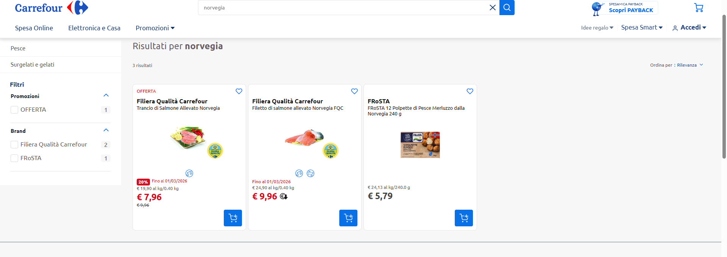Tick the OFFERTA promotion checkbox
This screenshot has width=727, height=257.
point(14,110)
